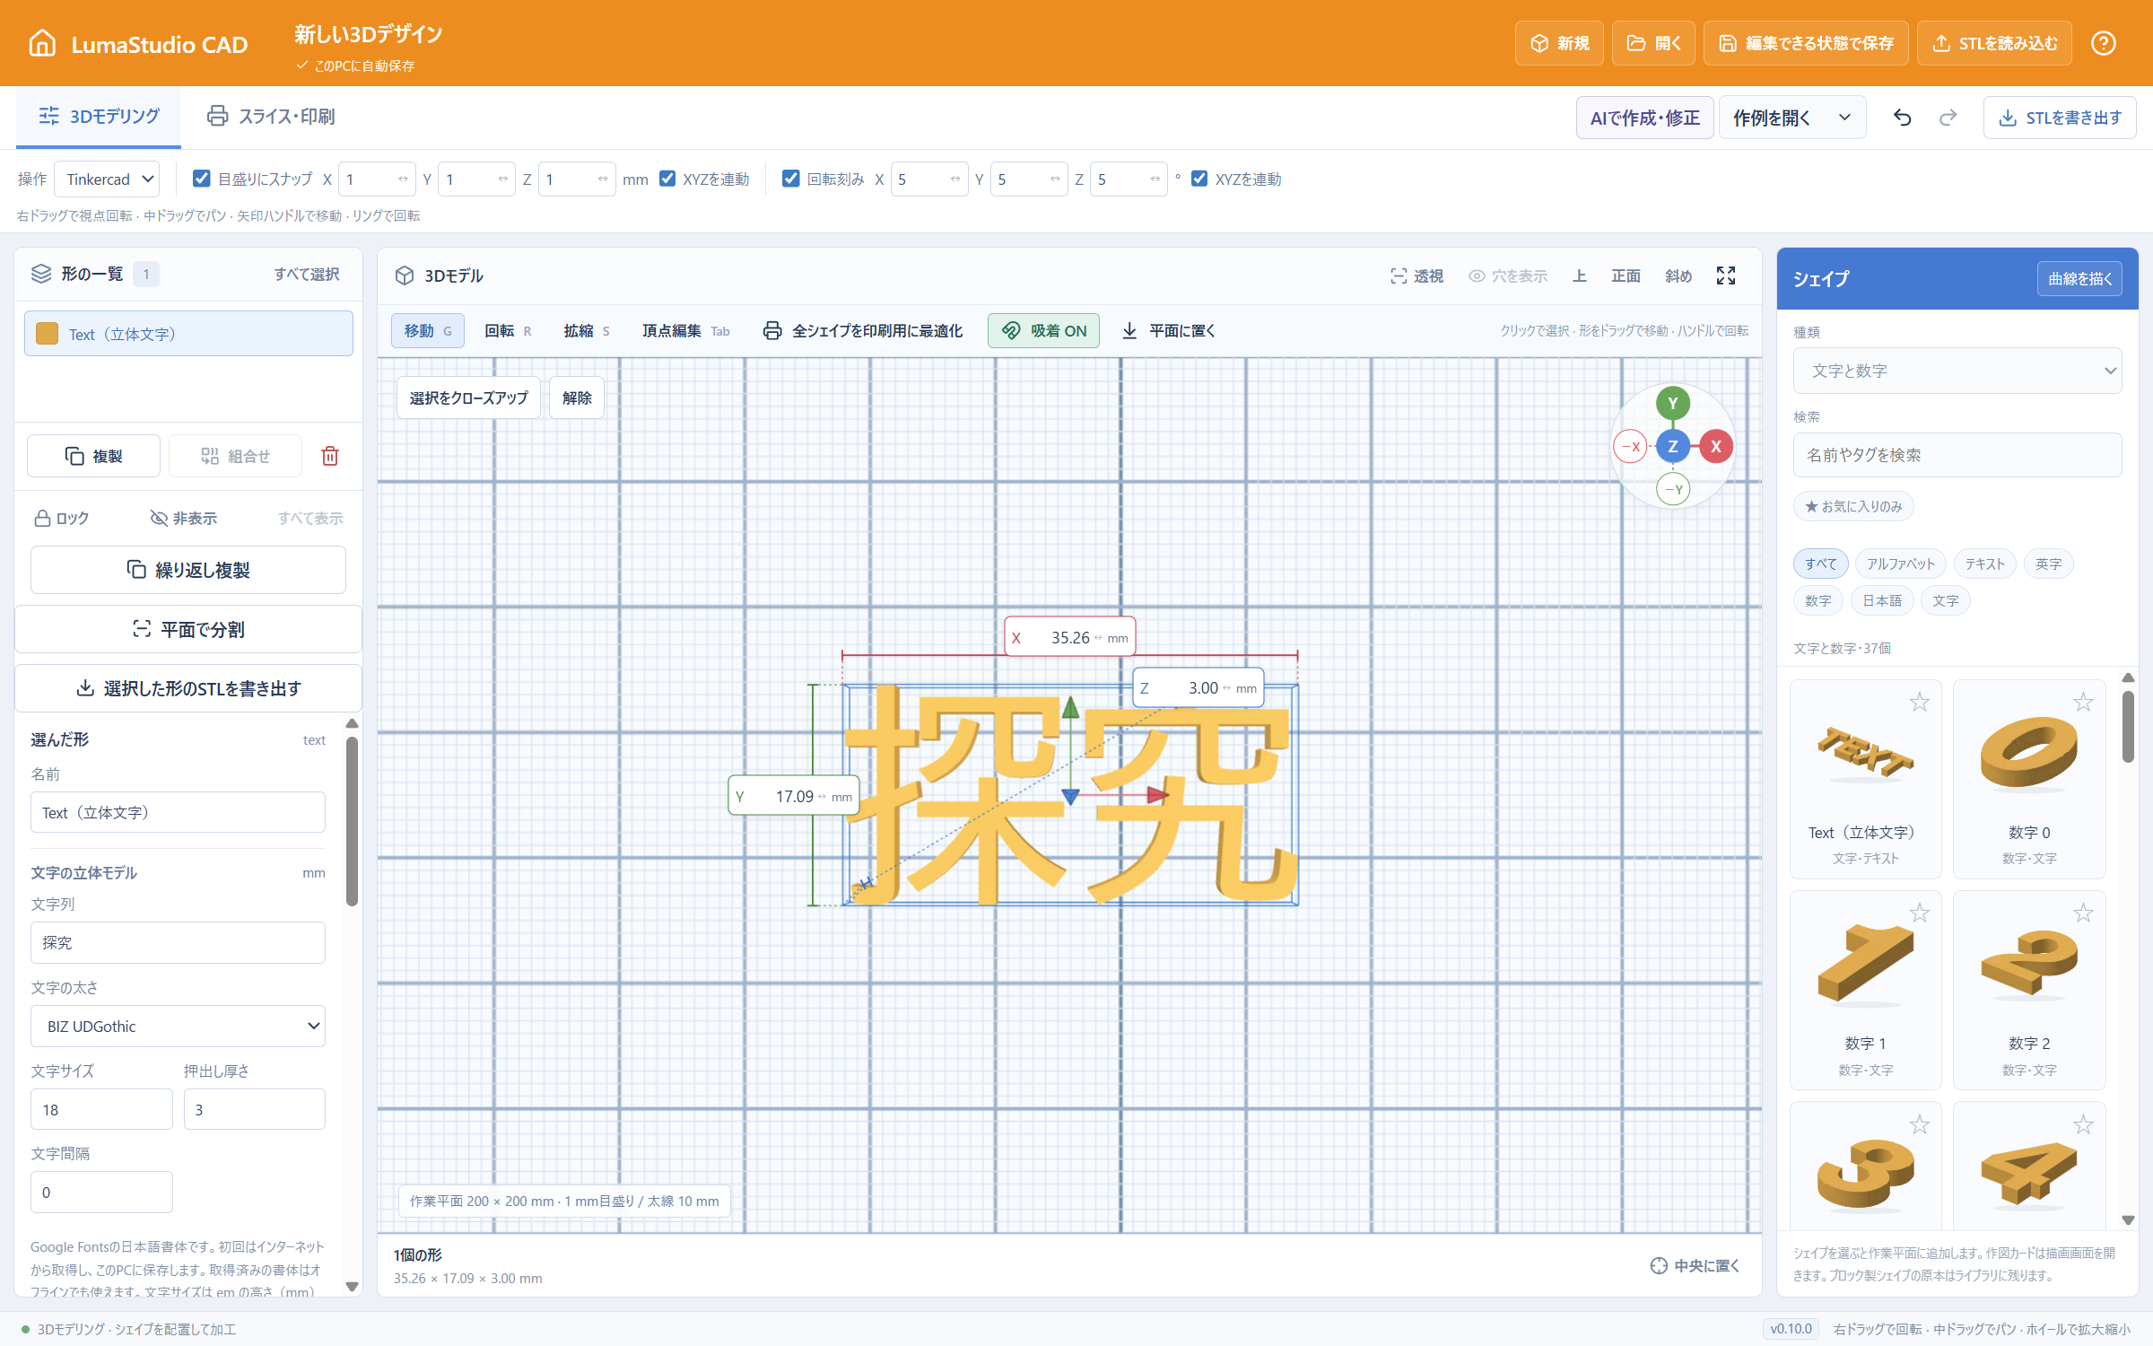2153x1346 pixels.
Task: Favorite the 数字 2 shape star
Action: coord(2083,913)
